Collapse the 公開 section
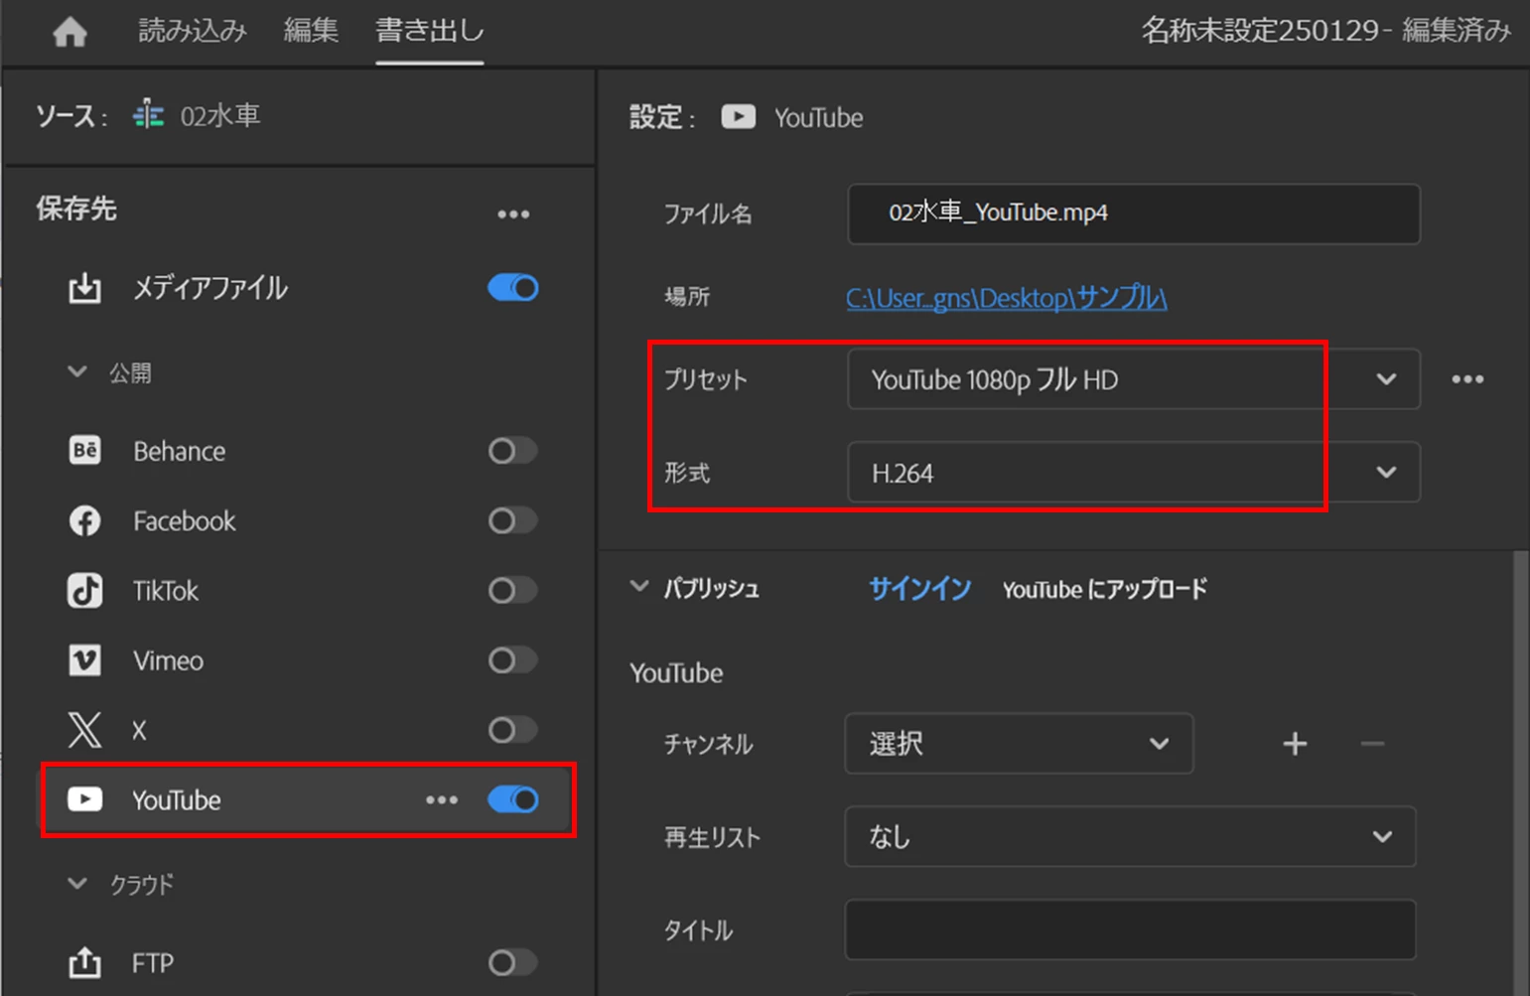Viewport: 1530px width, 996px height. tap(77, 372)
